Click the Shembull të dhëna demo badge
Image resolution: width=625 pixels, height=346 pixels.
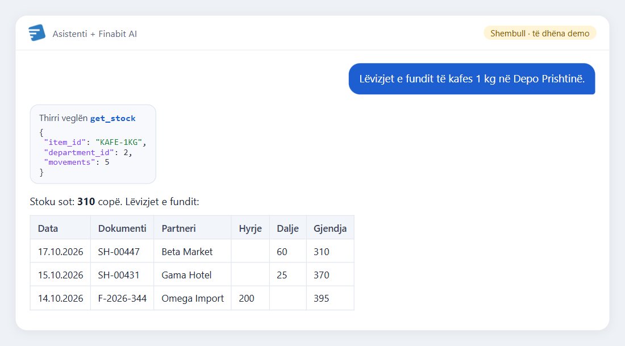pyautogui.click(x=540, y=33)
